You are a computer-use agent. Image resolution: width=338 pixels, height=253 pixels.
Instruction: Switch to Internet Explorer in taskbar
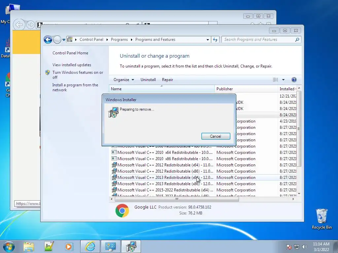90,246
